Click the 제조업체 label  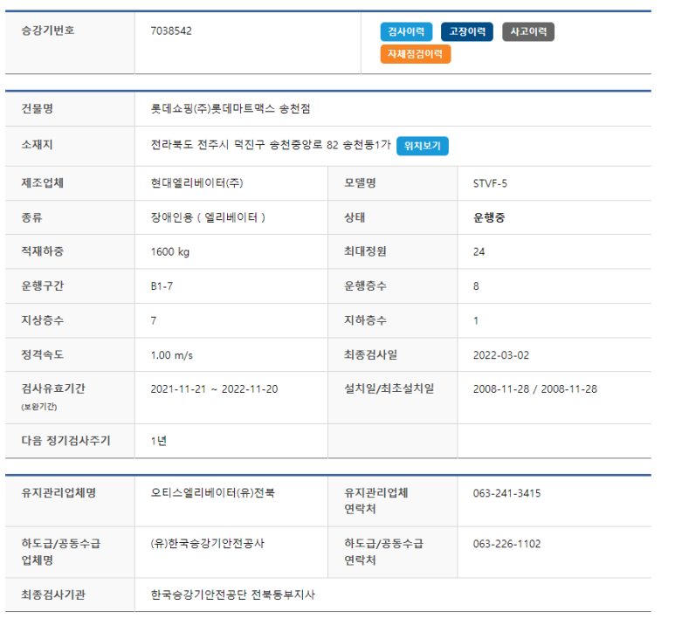[x=43, y=183]
